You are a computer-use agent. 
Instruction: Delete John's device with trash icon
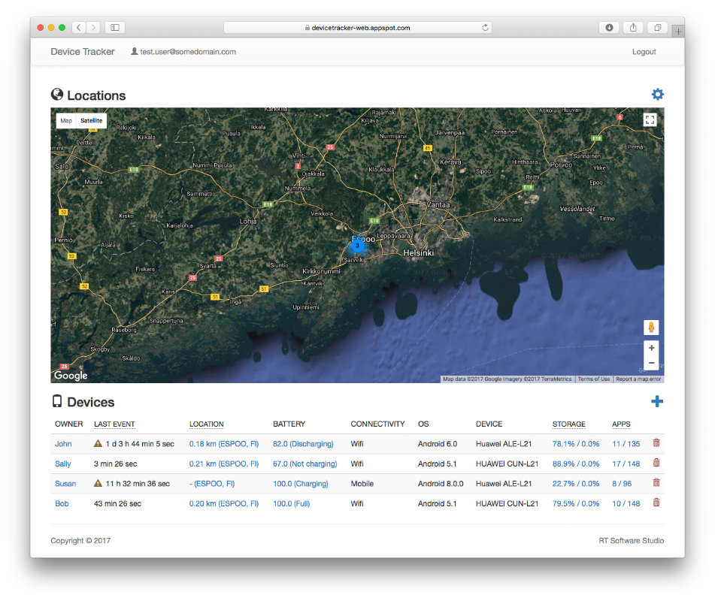pos(656,443)
